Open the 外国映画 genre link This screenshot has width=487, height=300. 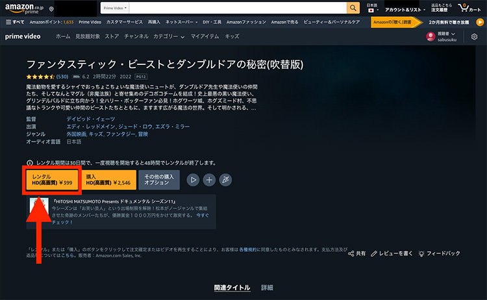77,134
